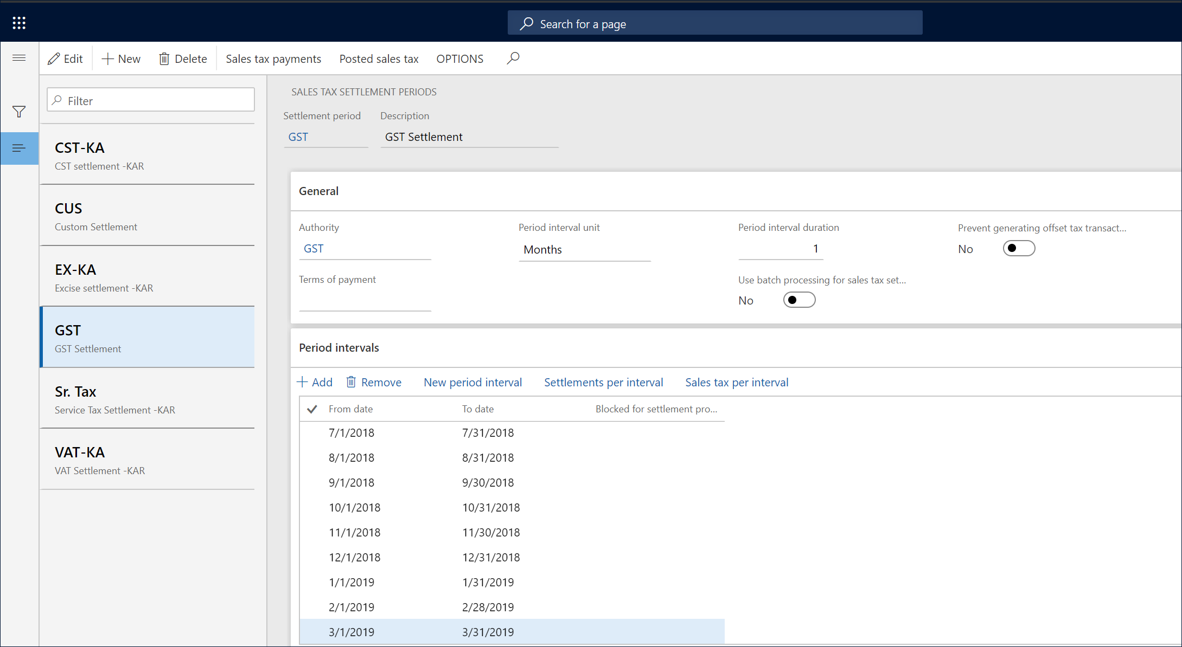This screenshot has width=1182, height=647.
Task: Add a new period interval row
Action: tap(315, 382)
